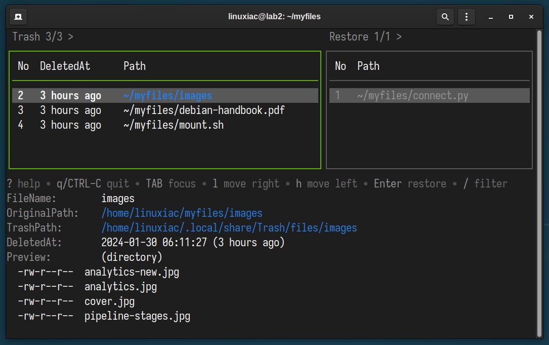
Task: Select the ~/myfiles/images trash row
Action: [165, 95]
